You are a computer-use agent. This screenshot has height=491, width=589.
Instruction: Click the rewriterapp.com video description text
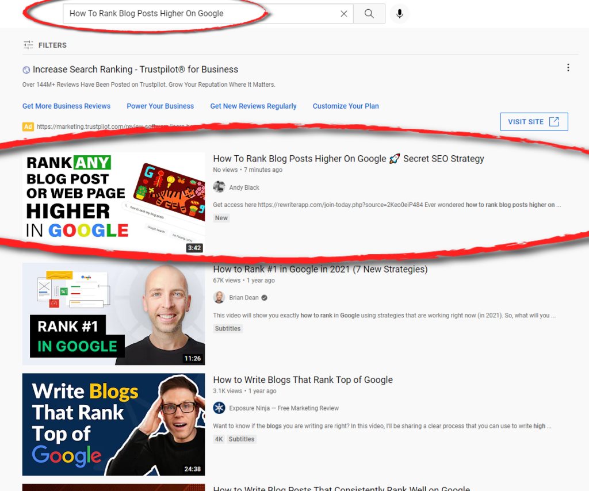(387, 205)
